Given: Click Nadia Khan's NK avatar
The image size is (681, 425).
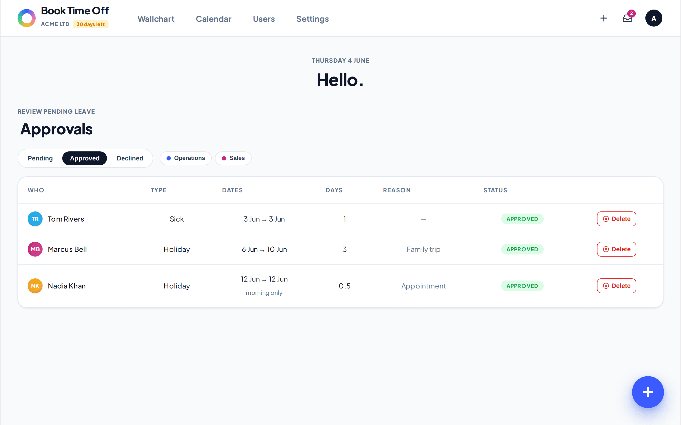Looking at the screenshot, I should [x=35, y=286].
